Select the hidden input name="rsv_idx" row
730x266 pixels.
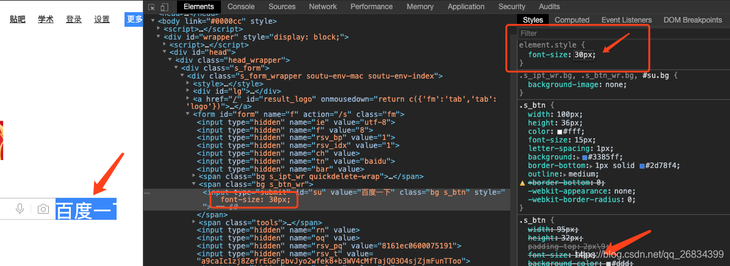pyautogui.click(x=298, y=145)
